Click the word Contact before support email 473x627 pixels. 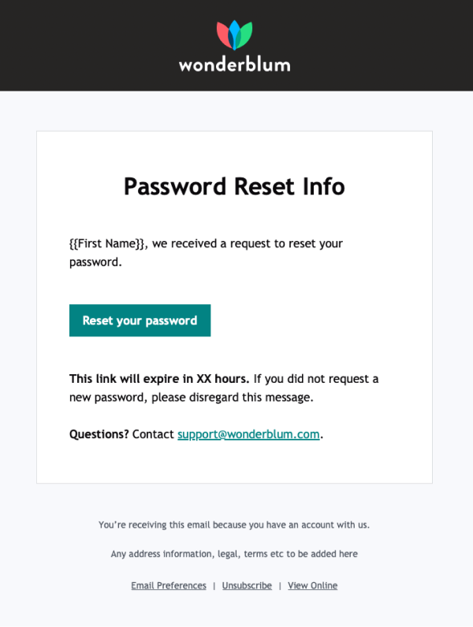(x=153, y=434)
